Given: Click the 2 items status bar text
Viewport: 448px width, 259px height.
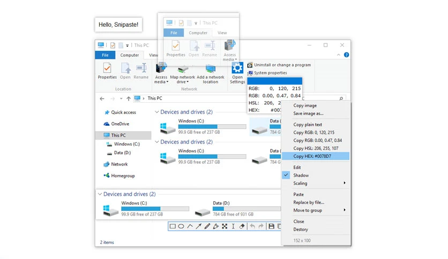Looking at the screenshot, I should pos(107,242).
